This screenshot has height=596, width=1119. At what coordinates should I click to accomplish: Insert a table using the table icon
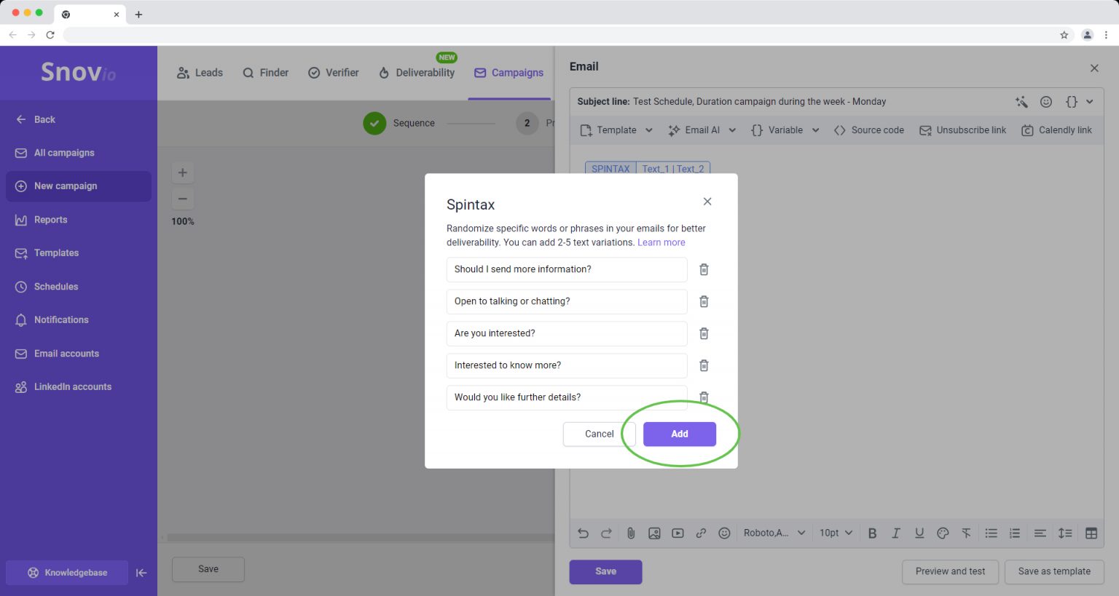pyautogui.click(x=1091, y=533)
